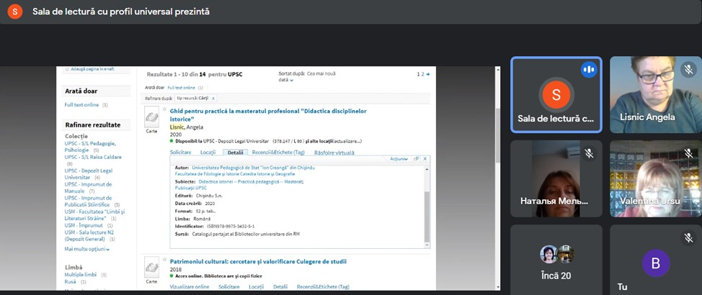Filter by UPSC - S/L Raisa Caldare
702x295 pixels.
pyautogui.click(x=93, y=158)
